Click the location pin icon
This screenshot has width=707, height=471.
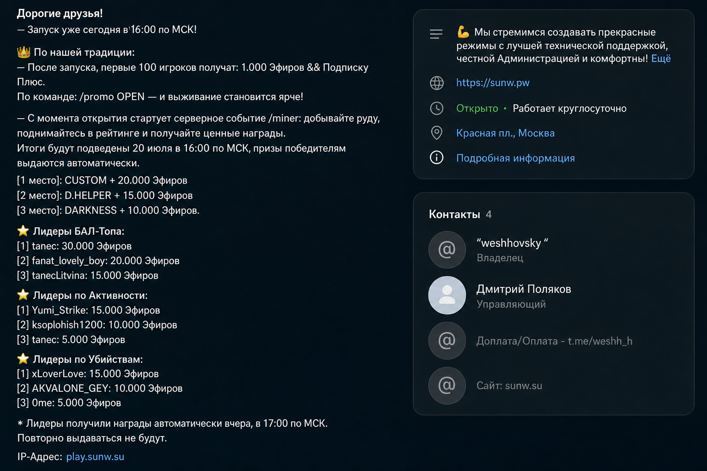[x=436, y=133]
